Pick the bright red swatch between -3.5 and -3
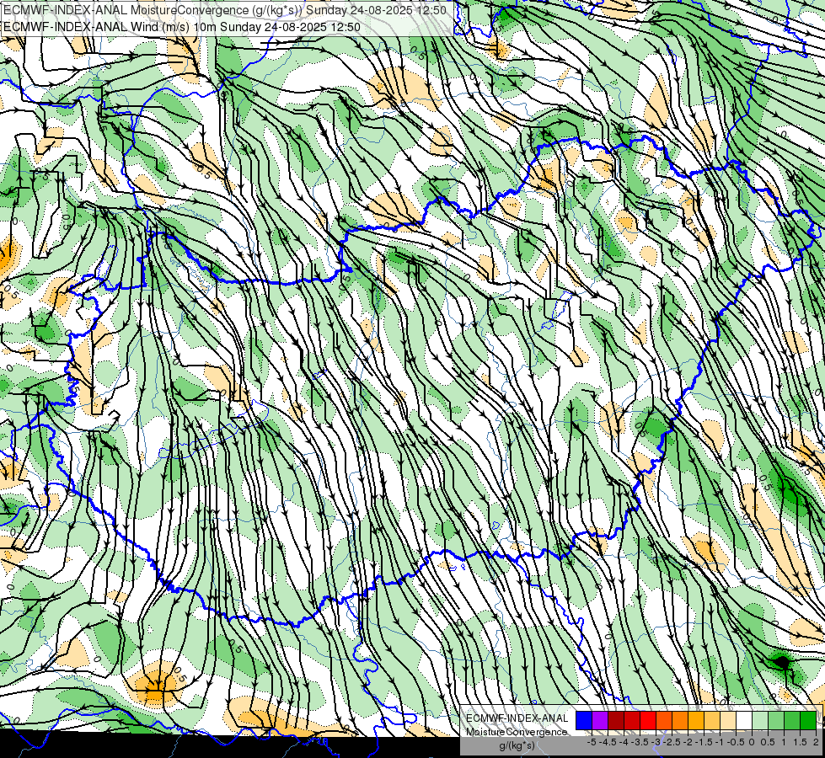Image resolution: width=825 pixels, height=758 pixels. tap(648, 720)
